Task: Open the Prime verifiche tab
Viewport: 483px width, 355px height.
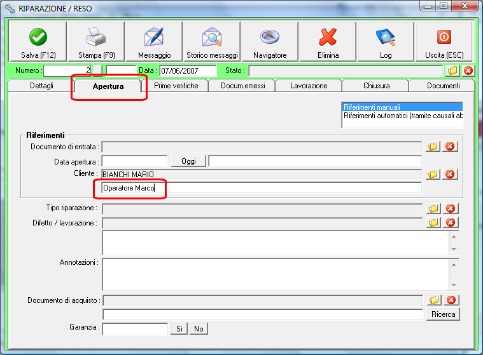Action: (x=176, y=86)
